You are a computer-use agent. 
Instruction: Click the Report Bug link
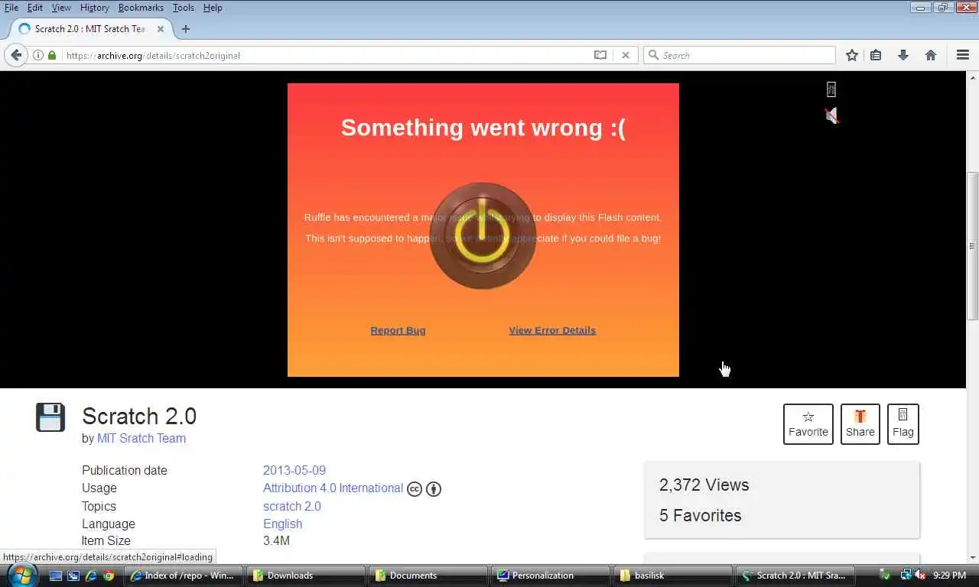398,330
